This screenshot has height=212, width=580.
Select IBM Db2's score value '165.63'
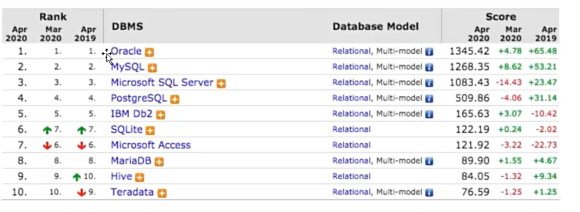pos(472,114)
